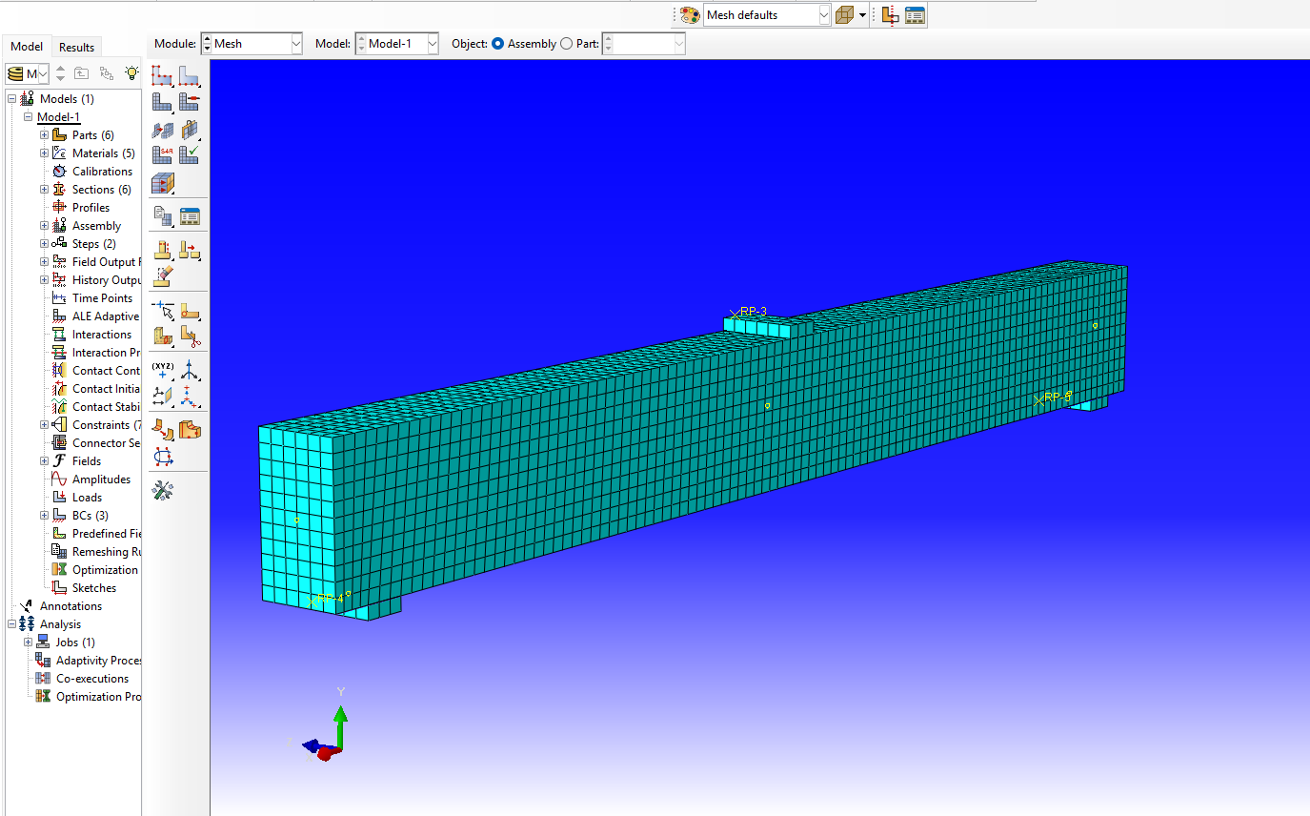Click the Create Mesh Part tool
1310x816 pixels.
pyautogui.click(x=163, y=216)
